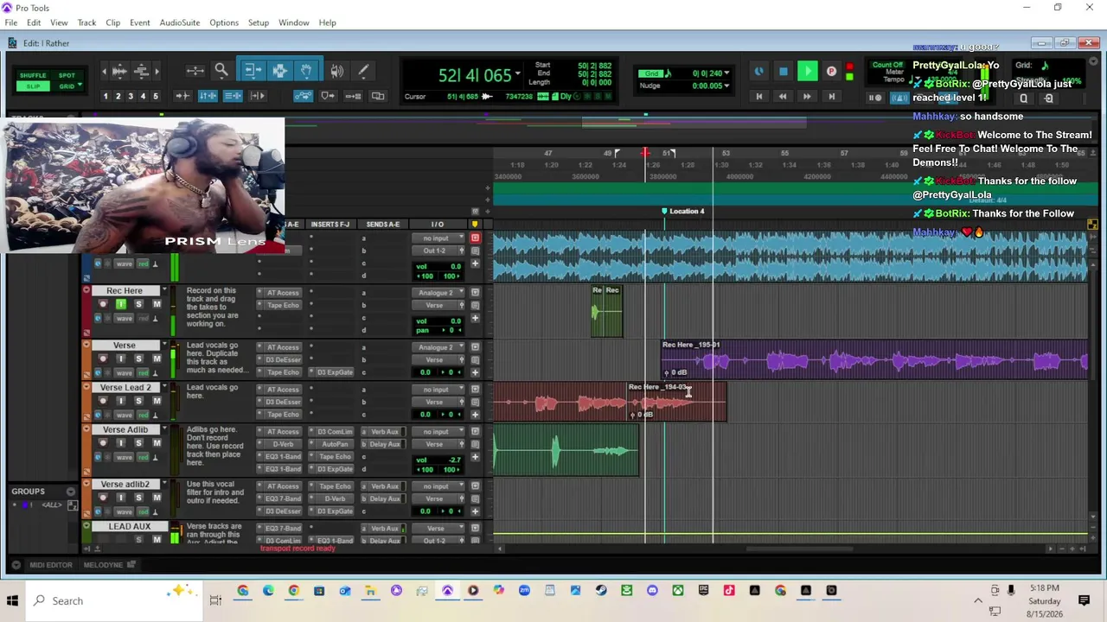Activate zoom preset 1
Screen dimensions: 1107x622
pyautogui.click(x=106, y=96)
